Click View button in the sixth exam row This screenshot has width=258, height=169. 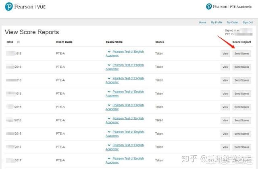tap(225, 121)
